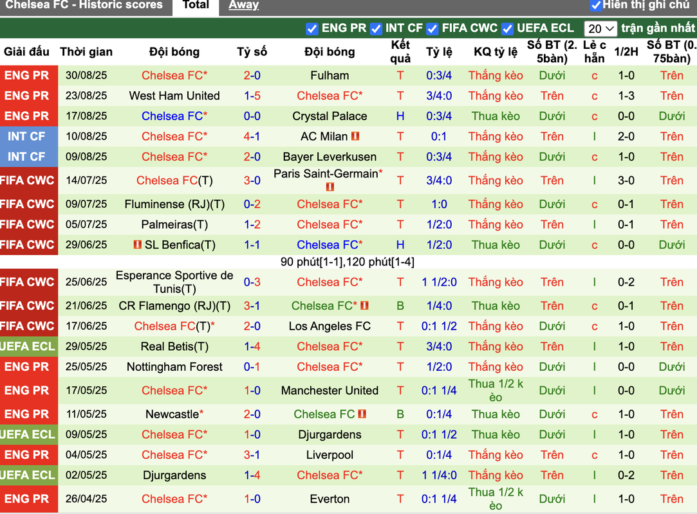The image size is (697, 514).
Task: Toggle the Hiển thị ghi chú checkbox
Action: 596,5
